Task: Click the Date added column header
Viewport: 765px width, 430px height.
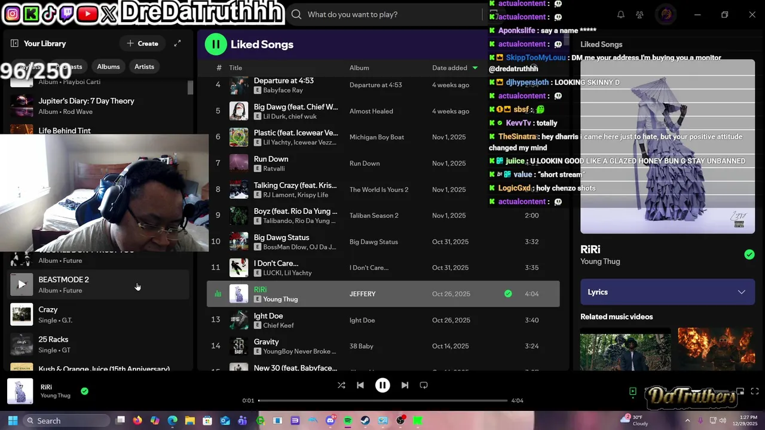Action: tap(449, 67)
